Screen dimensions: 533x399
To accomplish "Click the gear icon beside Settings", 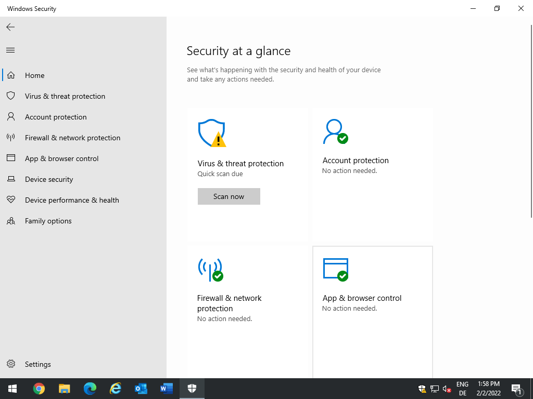I will click(x=11, y=364).
